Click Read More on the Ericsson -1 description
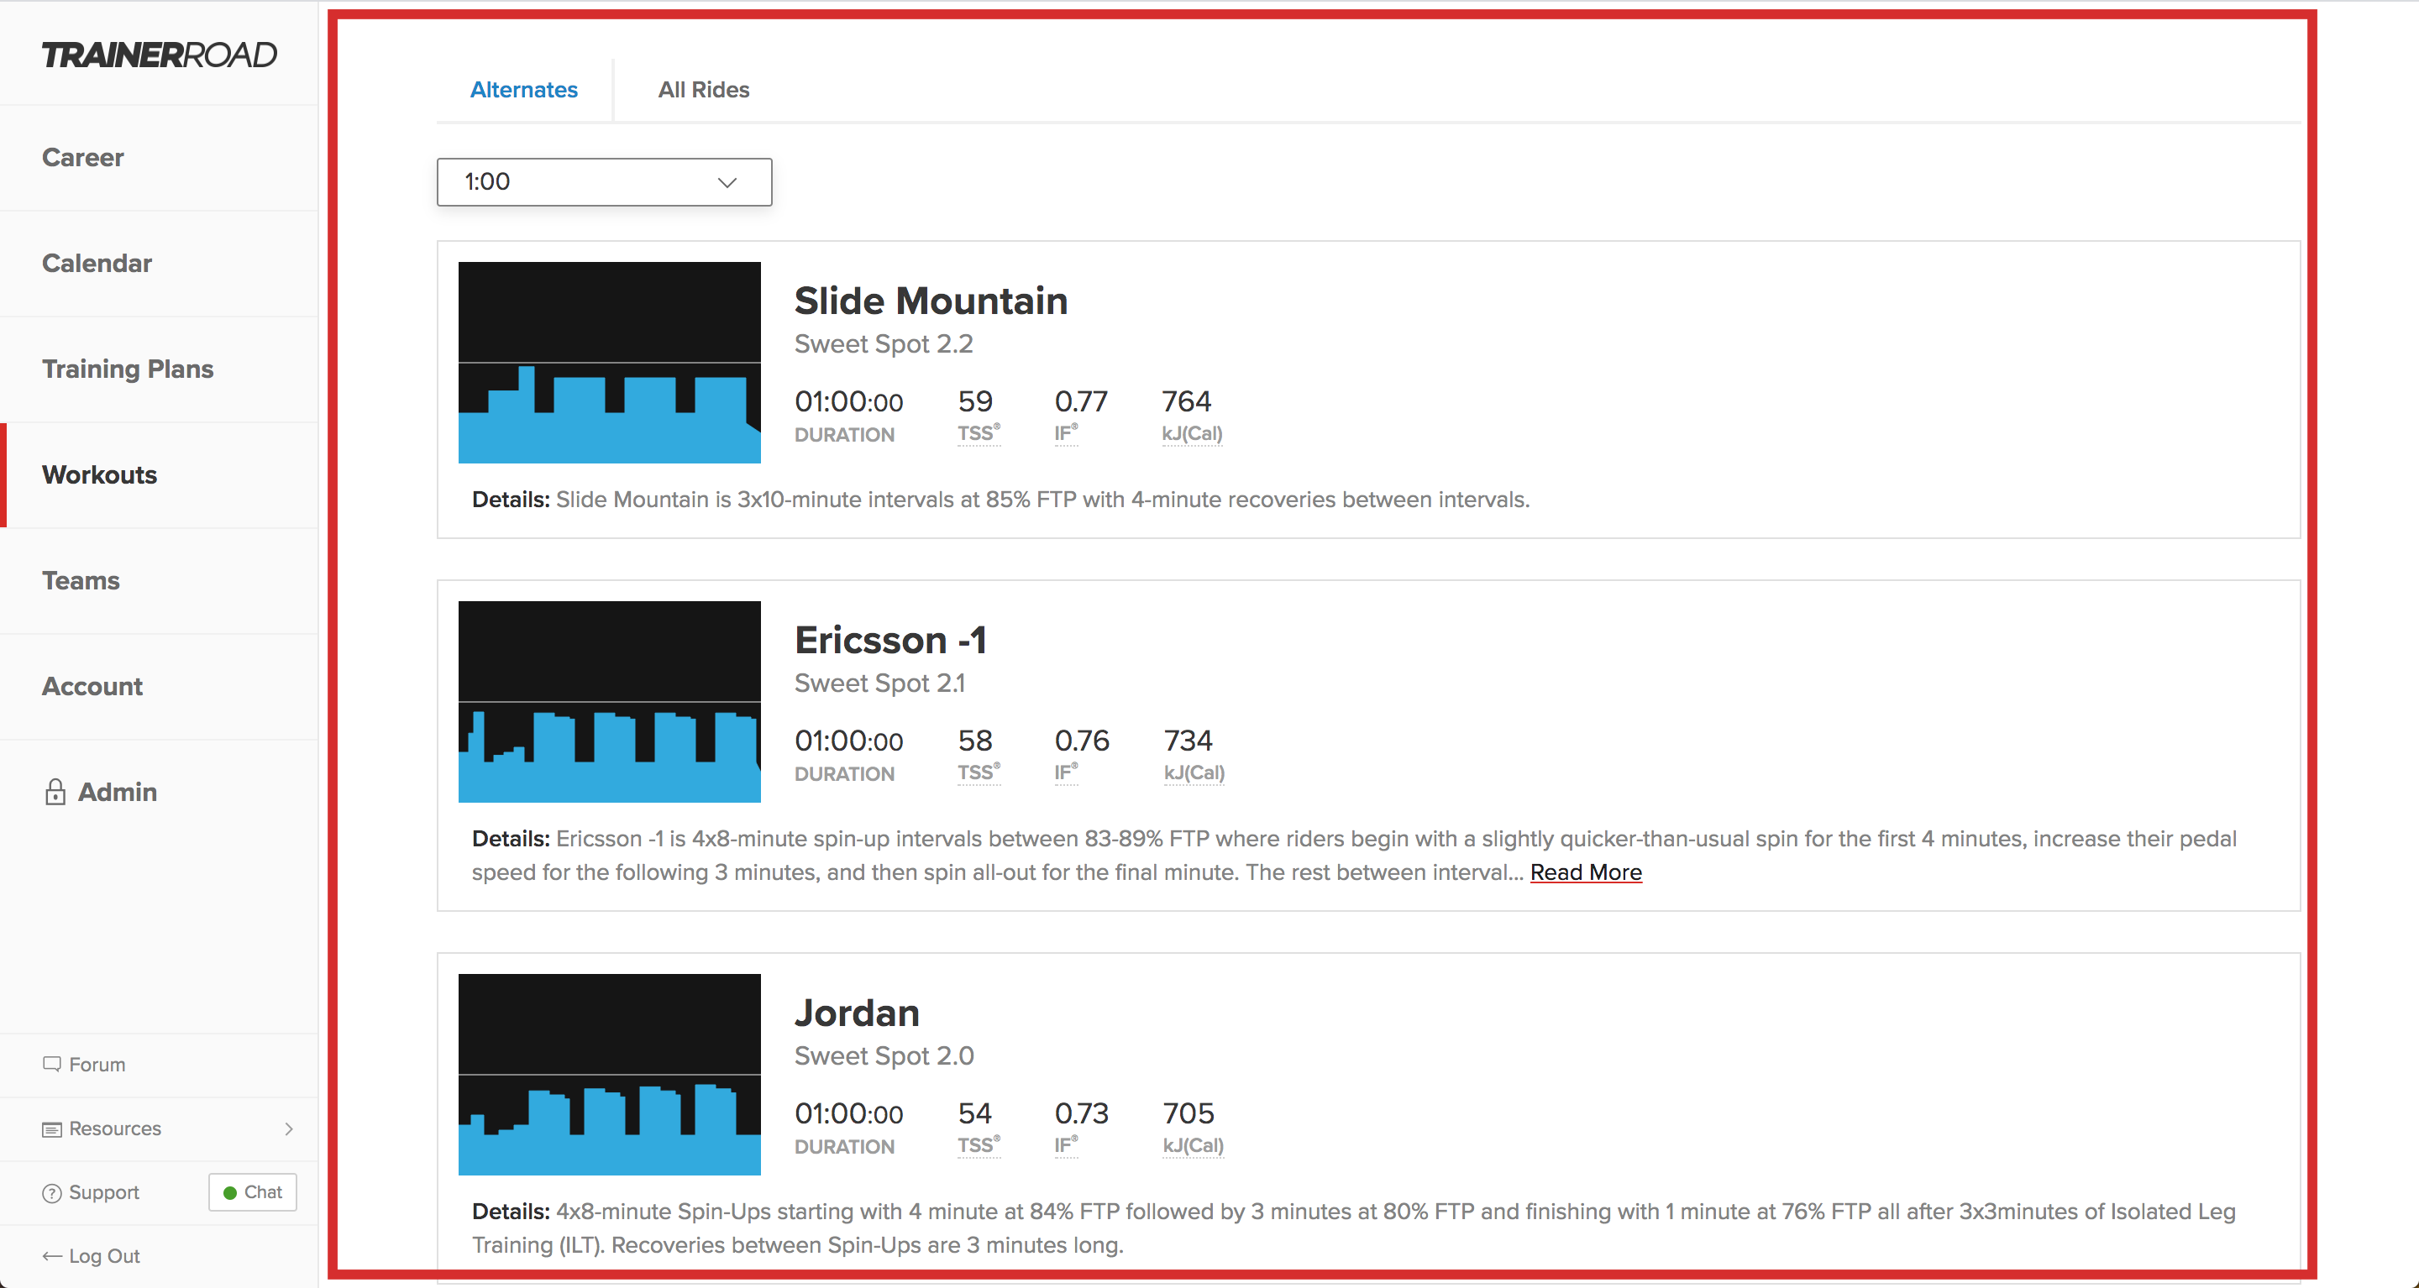The image size is (2419, 1288). pos(1586,872)
